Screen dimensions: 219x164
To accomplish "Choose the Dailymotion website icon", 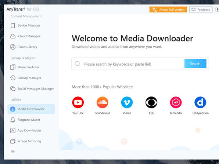I will click(200, 102).
